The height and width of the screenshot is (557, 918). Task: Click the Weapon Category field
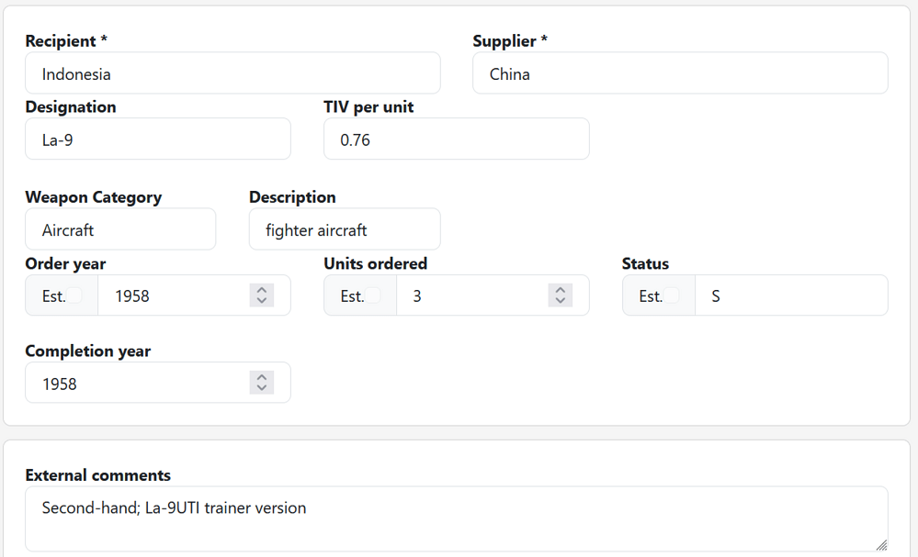(x=120, y=229)
